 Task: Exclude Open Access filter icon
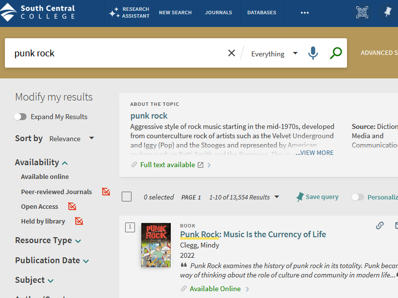72,206
